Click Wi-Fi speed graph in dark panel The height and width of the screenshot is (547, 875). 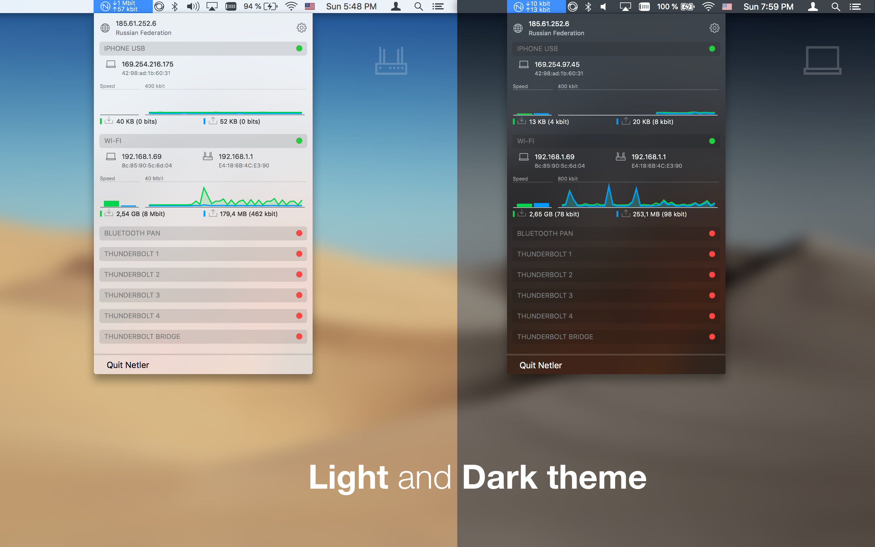point(638,195)
